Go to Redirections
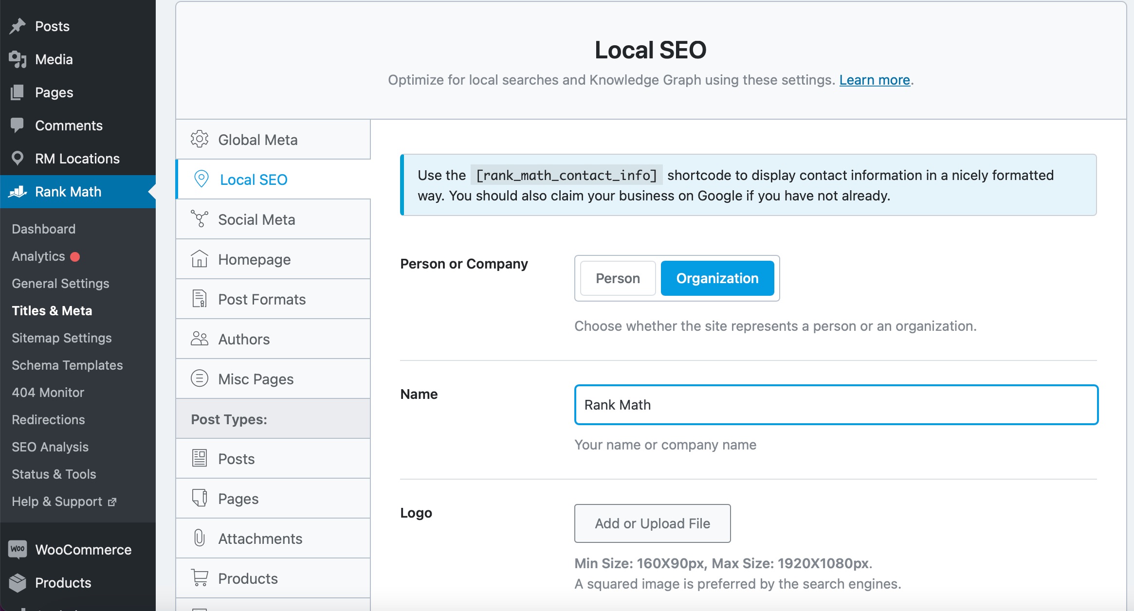This screenshot has width=1134, height=611. tap(48, 420)
